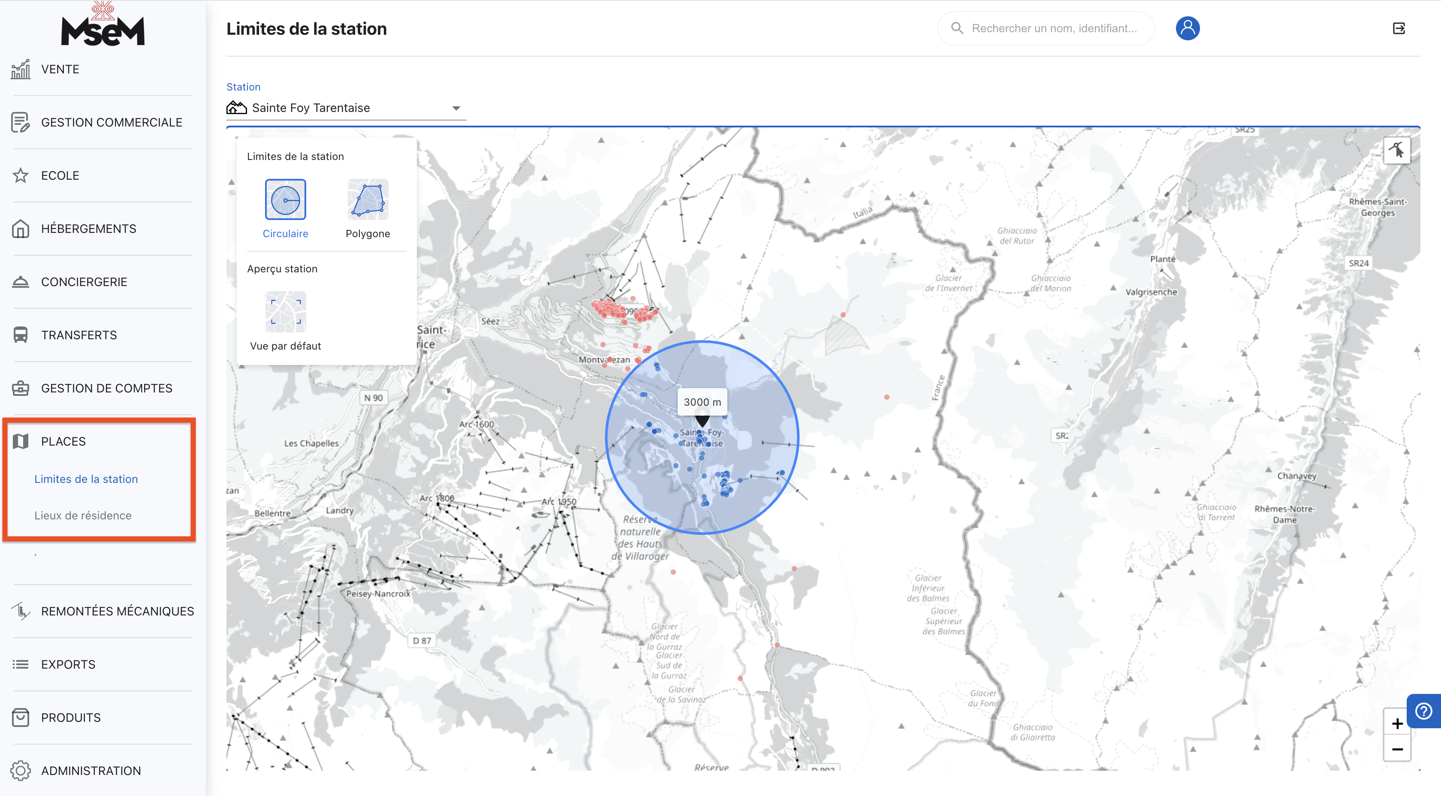Open the help question mark button
Image resolution: width=1441 pixels, height=796 pixels.
pyautogui.click(x=1424, y=711)
